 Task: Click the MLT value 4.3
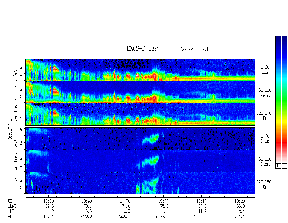coord(50,212)
